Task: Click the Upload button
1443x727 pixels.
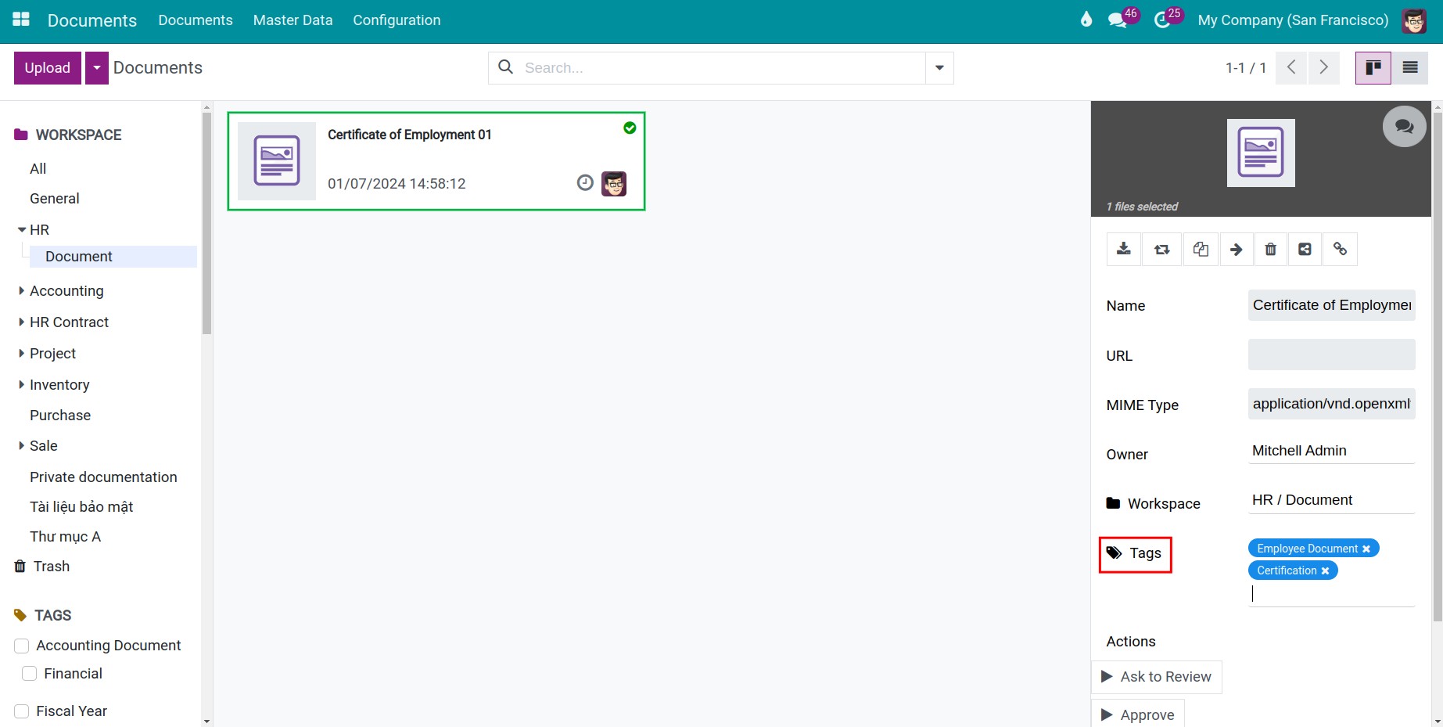Action: click(48, 68)
